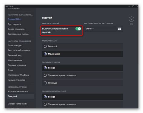Close the Discord window
The height and width of the screenshot is (113, 143).
point(137,6)
